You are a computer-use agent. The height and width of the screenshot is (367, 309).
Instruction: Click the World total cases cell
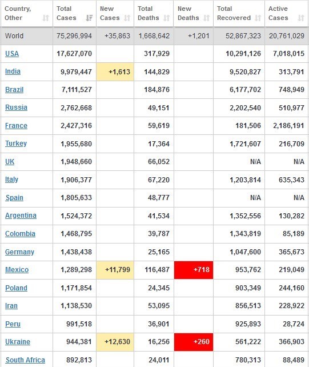pyautogui.click(x=74, y=36)
